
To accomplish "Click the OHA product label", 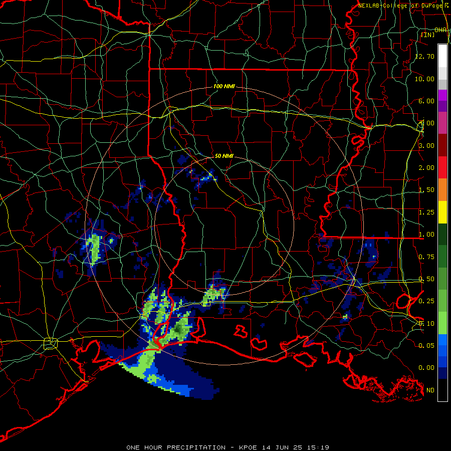I will point(440,30).
